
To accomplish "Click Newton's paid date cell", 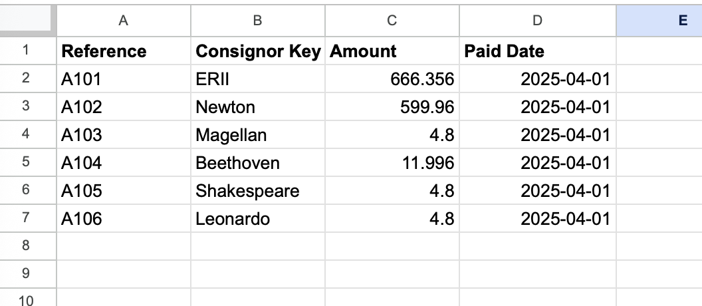I will tap(537, 107).
